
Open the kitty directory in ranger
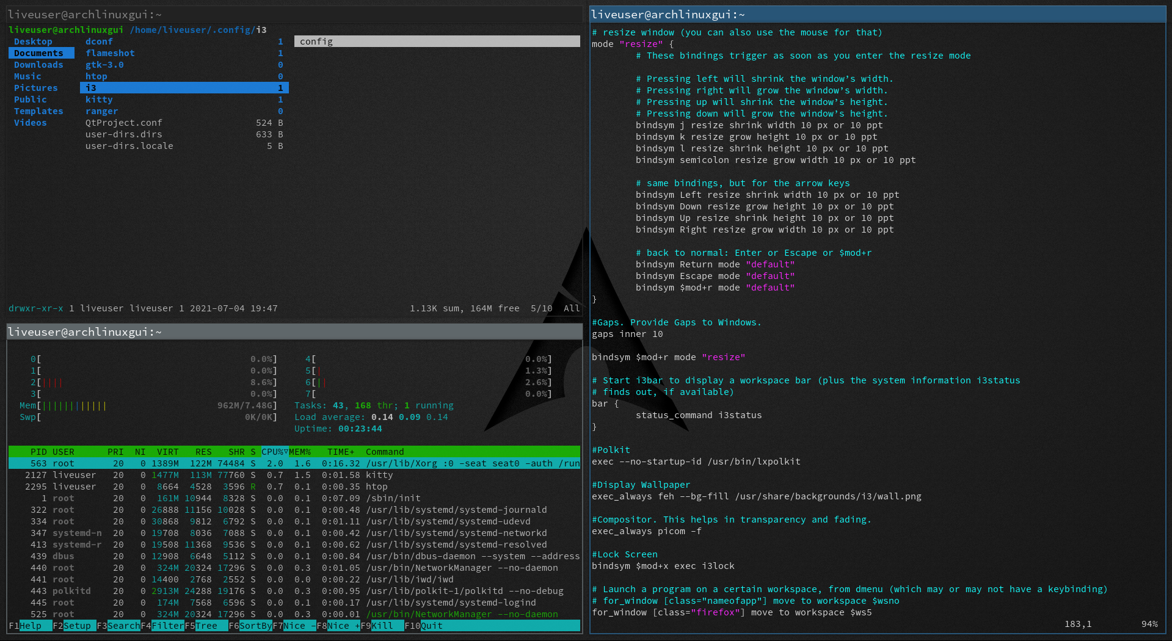(x=184, y=100)
